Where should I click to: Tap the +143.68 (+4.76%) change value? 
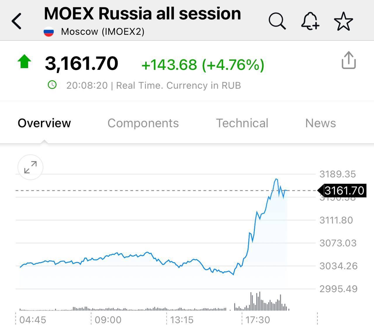[x=203, y=65]
